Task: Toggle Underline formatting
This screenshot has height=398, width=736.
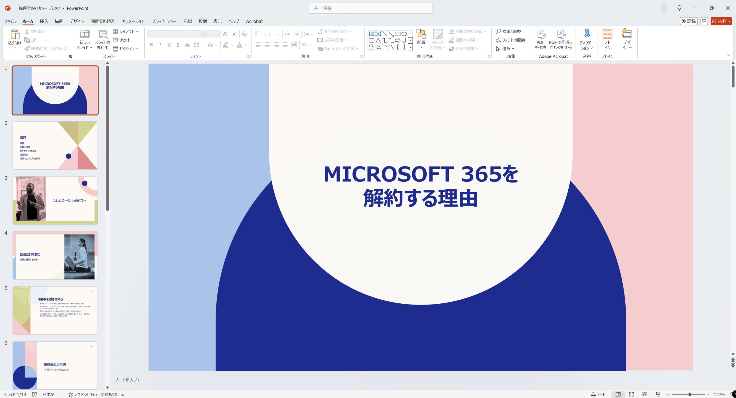Action: 169,45
